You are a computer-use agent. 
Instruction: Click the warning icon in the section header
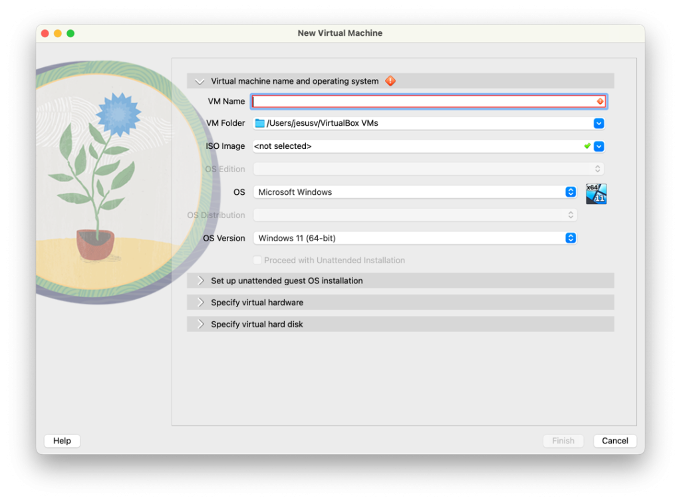(390, 81)
